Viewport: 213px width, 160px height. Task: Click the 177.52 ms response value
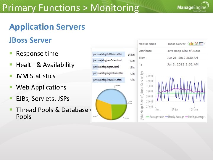click(x=131, y=55)
